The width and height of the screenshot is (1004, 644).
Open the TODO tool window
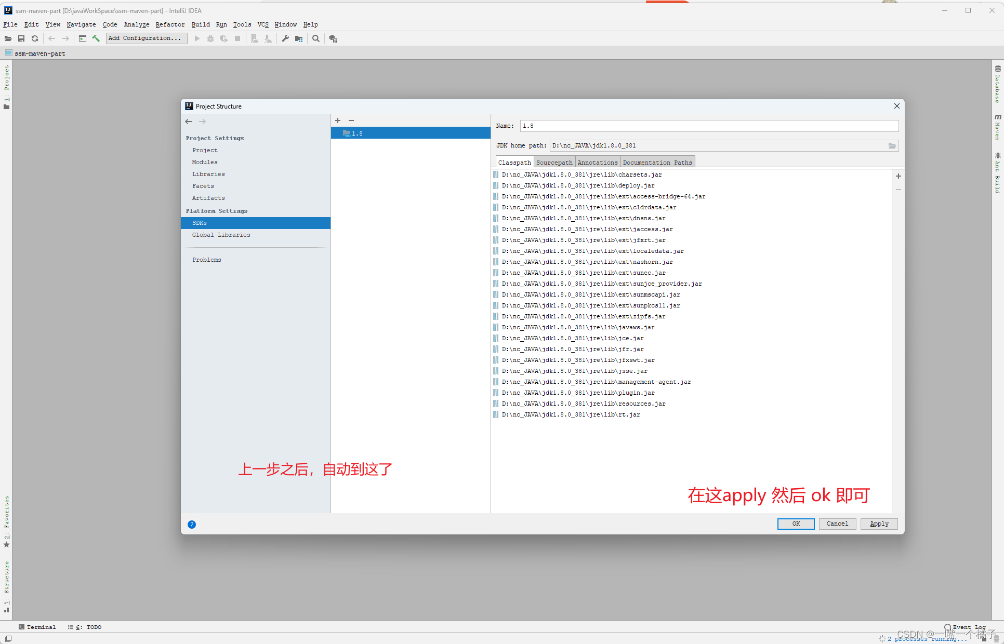[85, 627]
